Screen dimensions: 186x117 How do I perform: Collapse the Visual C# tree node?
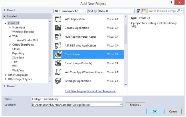[5, 23]
